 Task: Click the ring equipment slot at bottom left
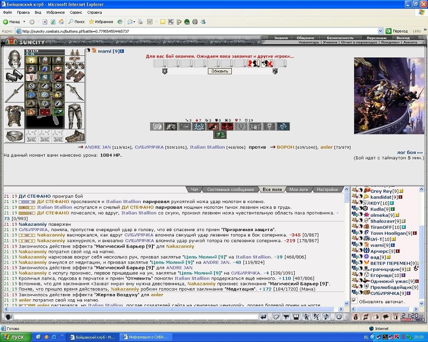[x=15, y=136]
